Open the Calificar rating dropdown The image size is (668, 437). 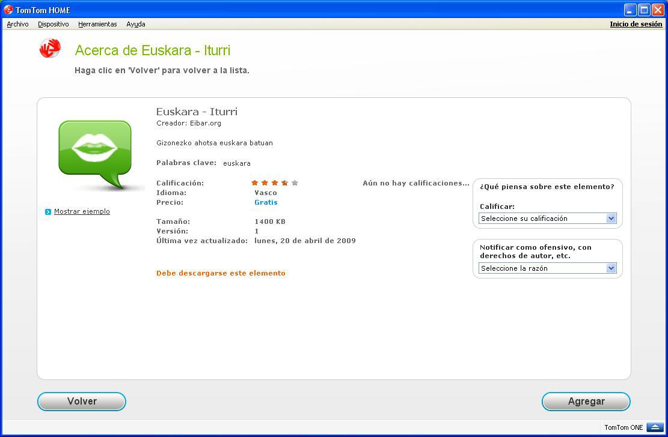[547, 218]
